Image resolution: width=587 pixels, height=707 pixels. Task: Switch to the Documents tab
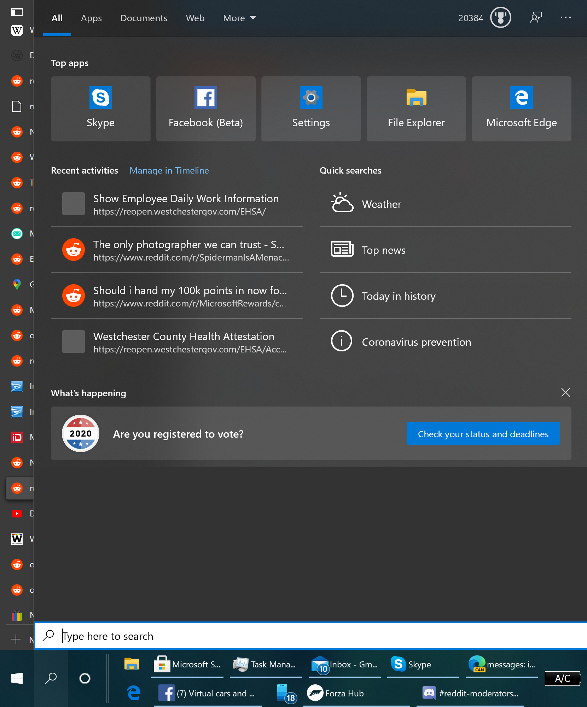tap(144, 18)
